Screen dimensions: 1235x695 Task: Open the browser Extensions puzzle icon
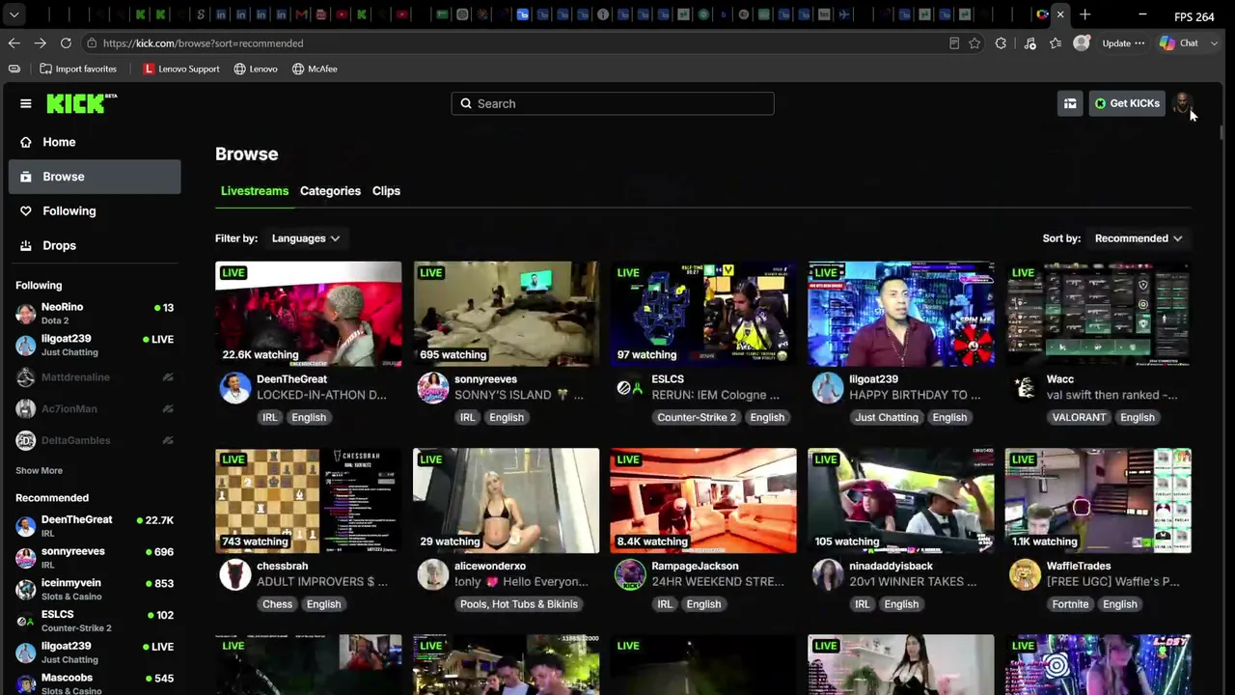[x=1001, y=43]
